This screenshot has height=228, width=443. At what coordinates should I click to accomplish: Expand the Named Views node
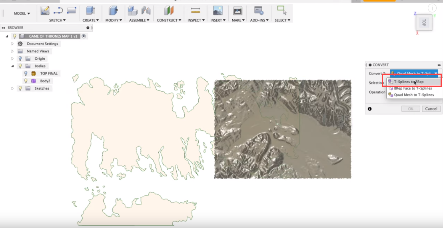click(x=12, y=51)
